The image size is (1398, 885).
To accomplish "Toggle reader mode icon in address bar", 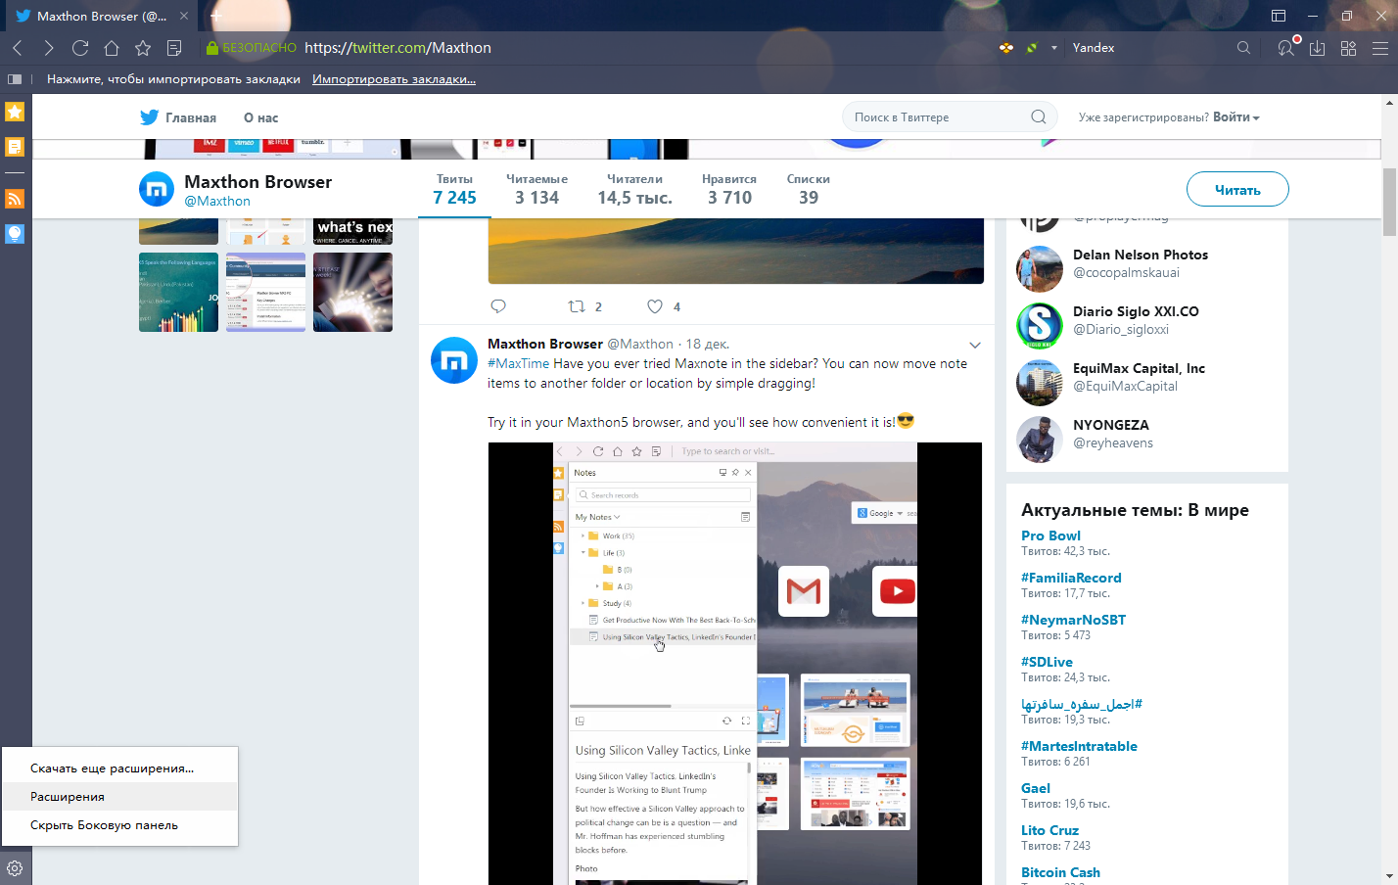I will tap(174, 48).
